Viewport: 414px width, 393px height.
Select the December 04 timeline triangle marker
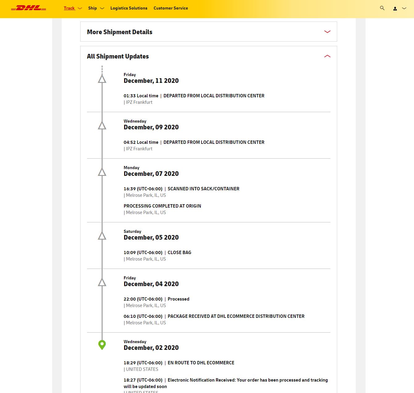[102, 282]
